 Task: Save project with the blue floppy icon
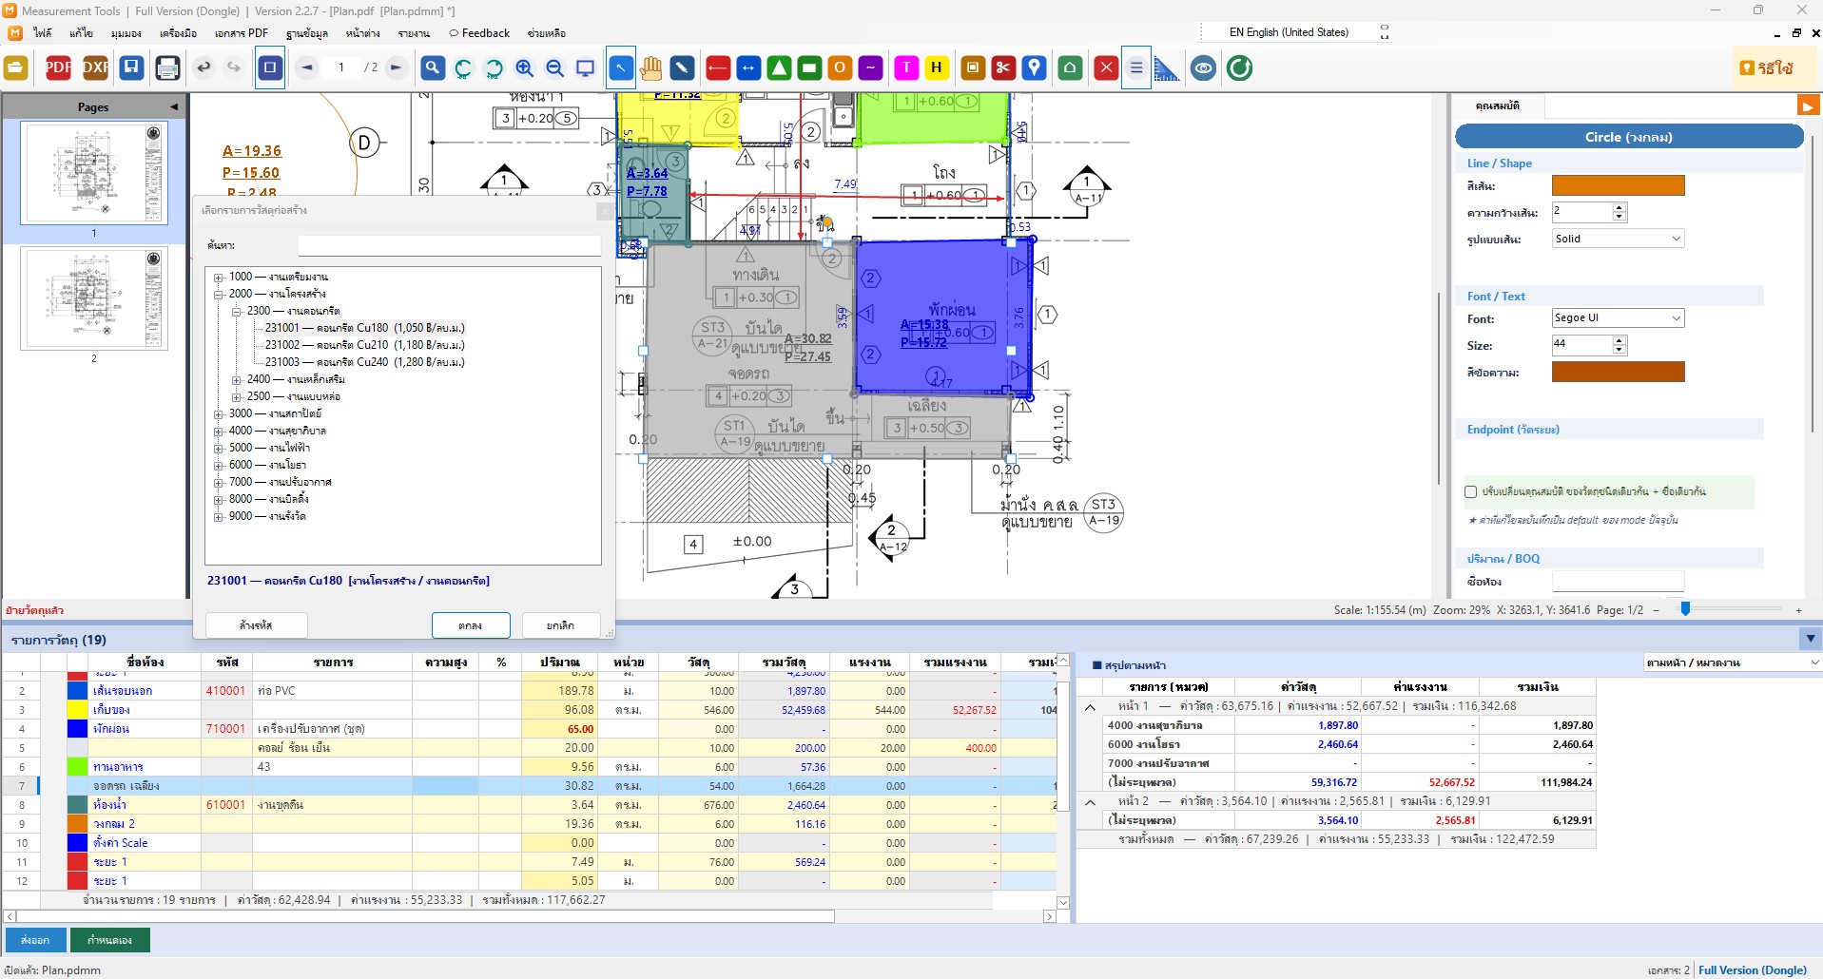[132, 67]
